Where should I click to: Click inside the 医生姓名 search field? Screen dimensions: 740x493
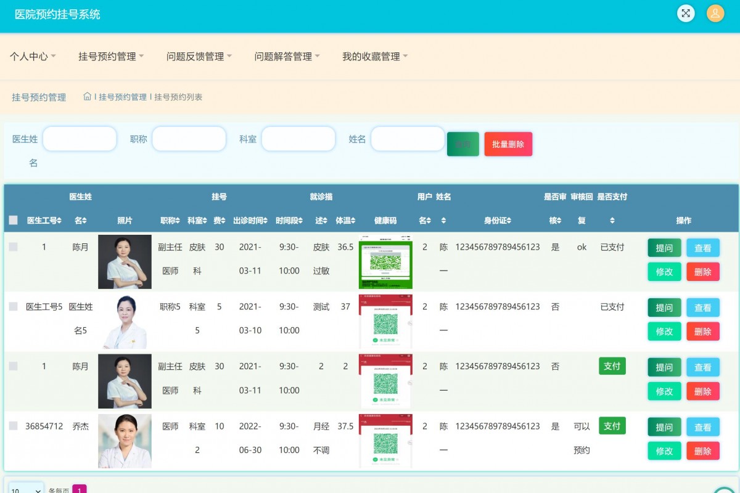pos(80,139)
